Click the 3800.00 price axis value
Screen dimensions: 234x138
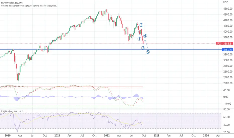point(228,37)
